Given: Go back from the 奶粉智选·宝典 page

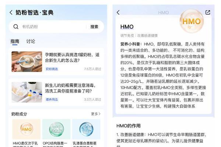Looking at the screenshot, I should [x=11, y=12].
